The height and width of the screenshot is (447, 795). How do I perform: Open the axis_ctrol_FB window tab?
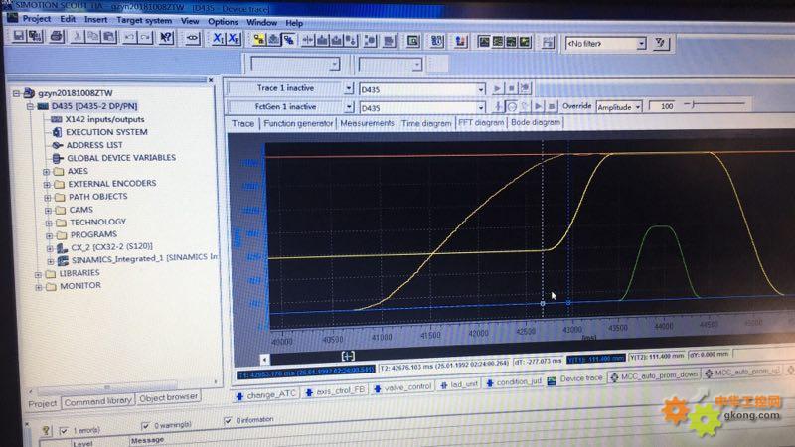click(x=335, y=391)
